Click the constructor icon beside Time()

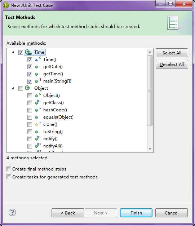(38, 59)
